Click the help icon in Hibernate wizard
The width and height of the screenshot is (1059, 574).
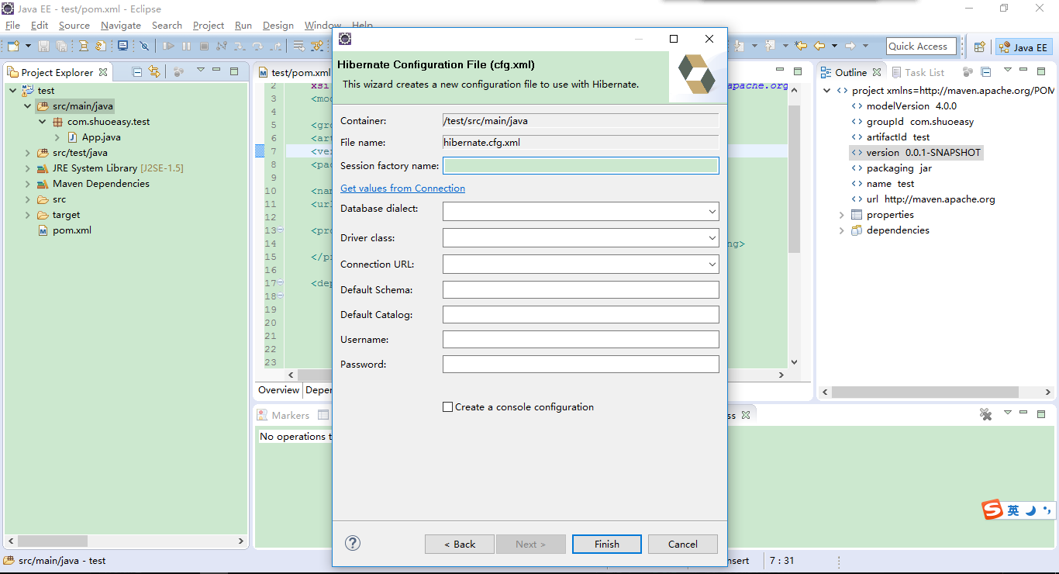pos(353,543)
